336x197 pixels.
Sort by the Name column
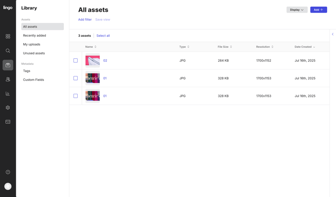[x=91, y=47]
